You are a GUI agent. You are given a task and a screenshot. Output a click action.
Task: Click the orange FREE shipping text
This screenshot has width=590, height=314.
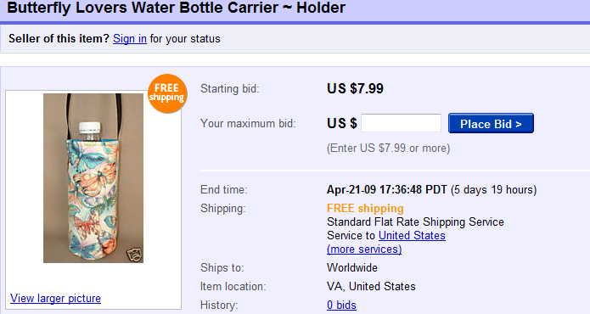365,208
